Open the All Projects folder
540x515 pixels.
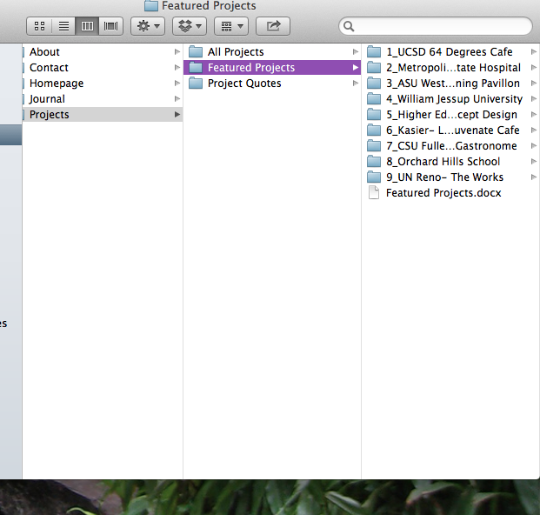[x=236, y=52]
